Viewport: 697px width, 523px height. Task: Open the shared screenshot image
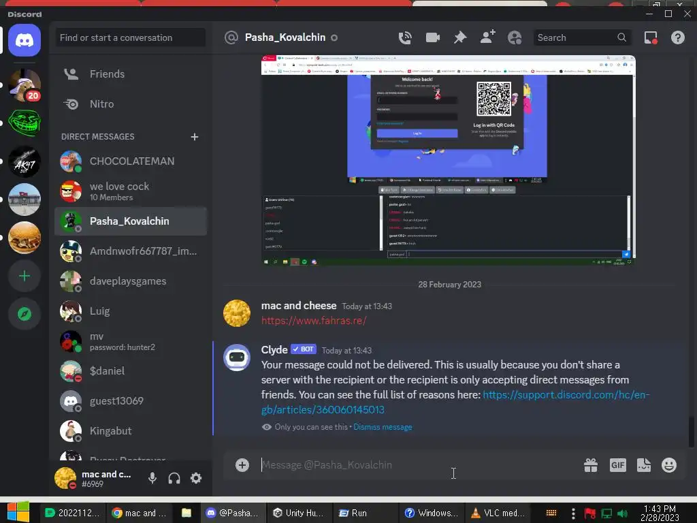[x=448, y=160]
